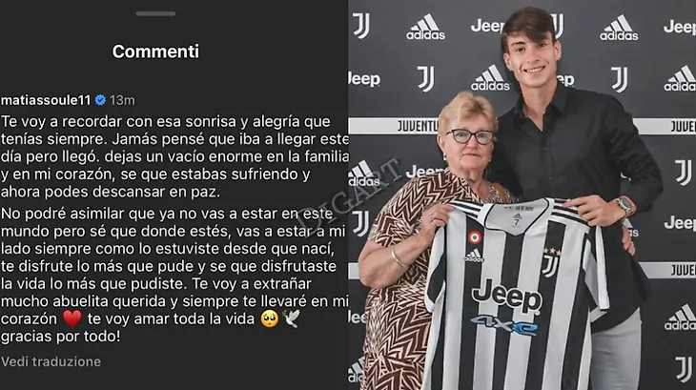This screenshot has height=390, width=696.
Task: Click the red heart emoji in comment
Action: 72,319
